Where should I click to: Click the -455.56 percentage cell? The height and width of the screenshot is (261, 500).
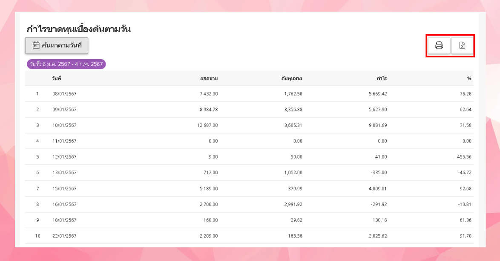click(463, 157)
